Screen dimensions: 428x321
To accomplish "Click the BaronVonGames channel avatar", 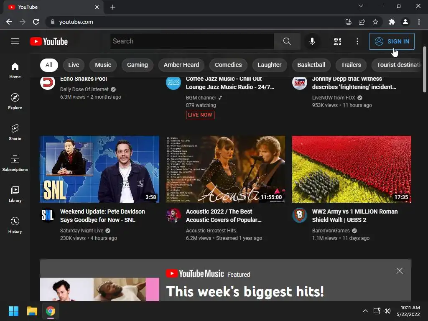I will coord(299,215).
